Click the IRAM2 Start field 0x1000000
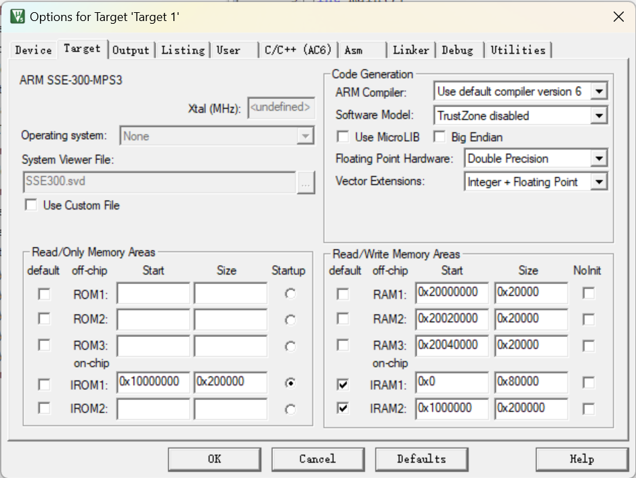This screenshot has width=636, height=478. [452, 409]
